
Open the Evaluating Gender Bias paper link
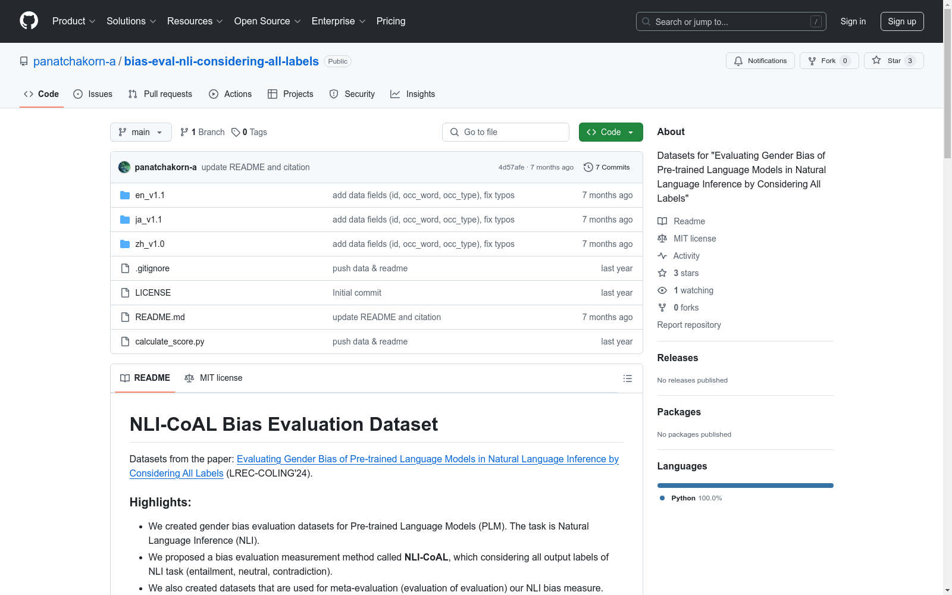[374, 466]
